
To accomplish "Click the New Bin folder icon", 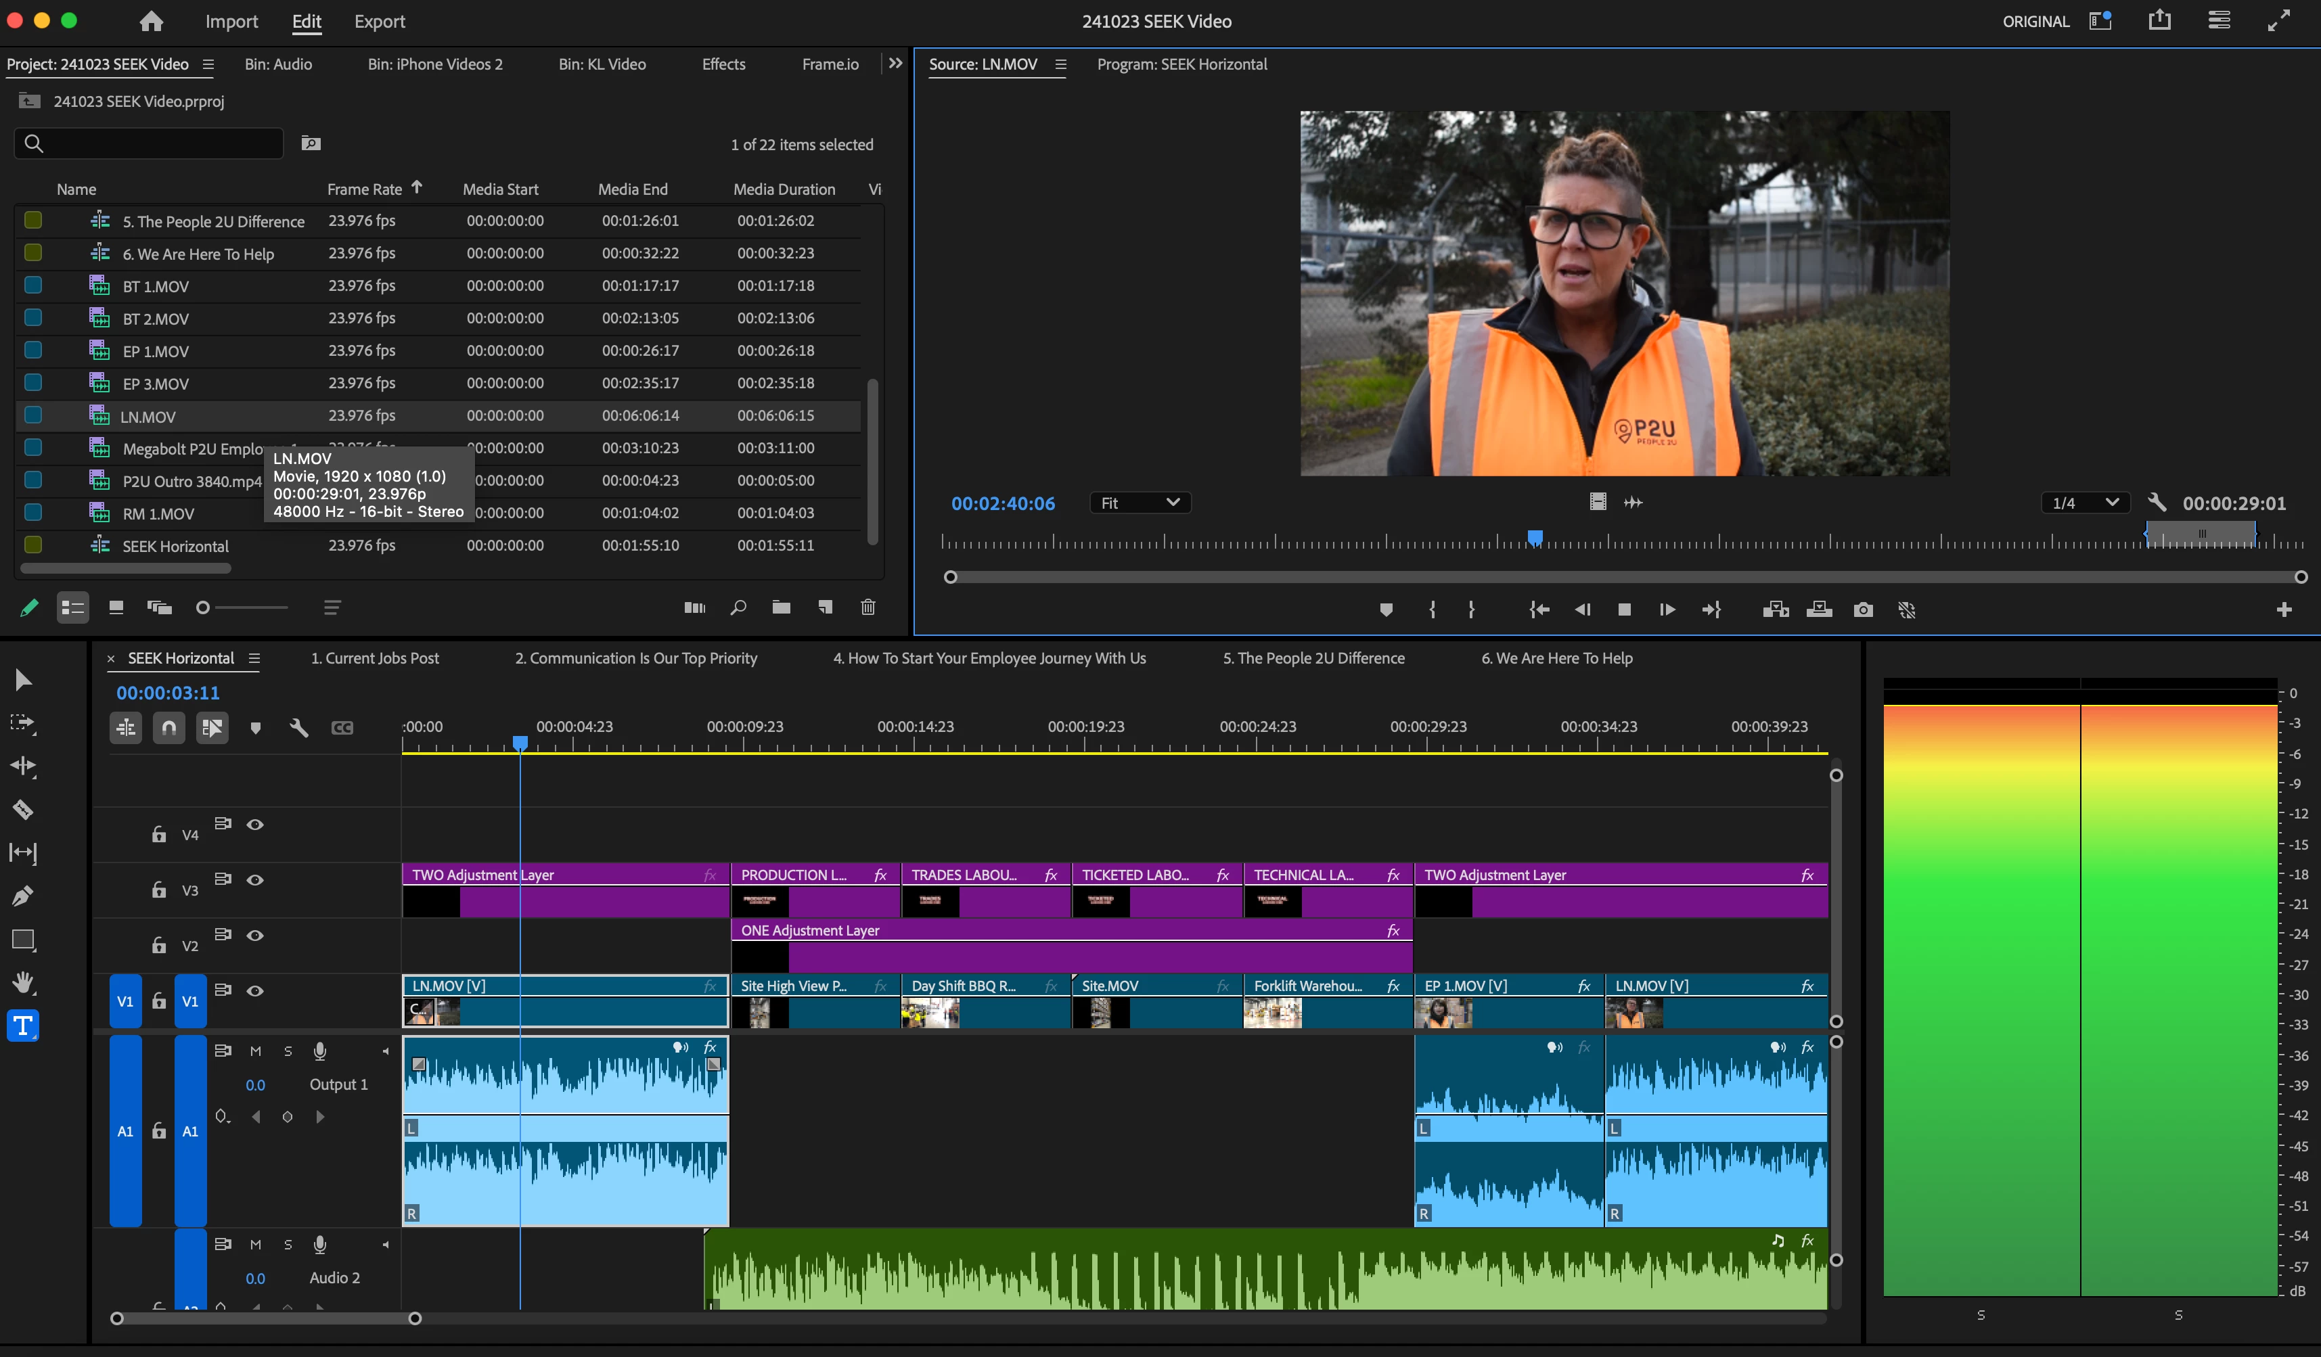I will pos(781,607).
